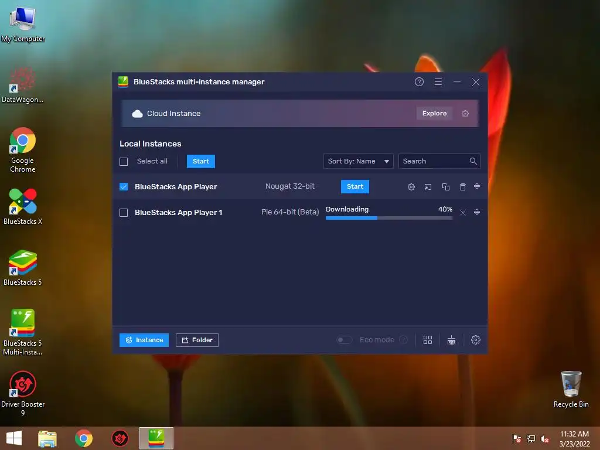Image resolution: width=600 pixels, height=450 pixels.
Task: Select the Google Chrome desktop shortcut
Action: 23,150
